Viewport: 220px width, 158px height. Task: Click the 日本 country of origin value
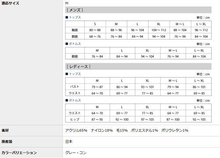pos(69,142)
